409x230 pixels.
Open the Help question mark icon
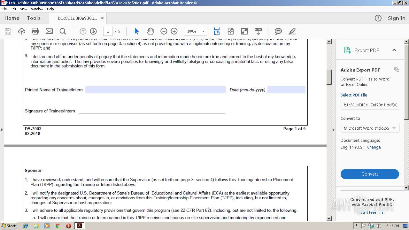point(378,18)
